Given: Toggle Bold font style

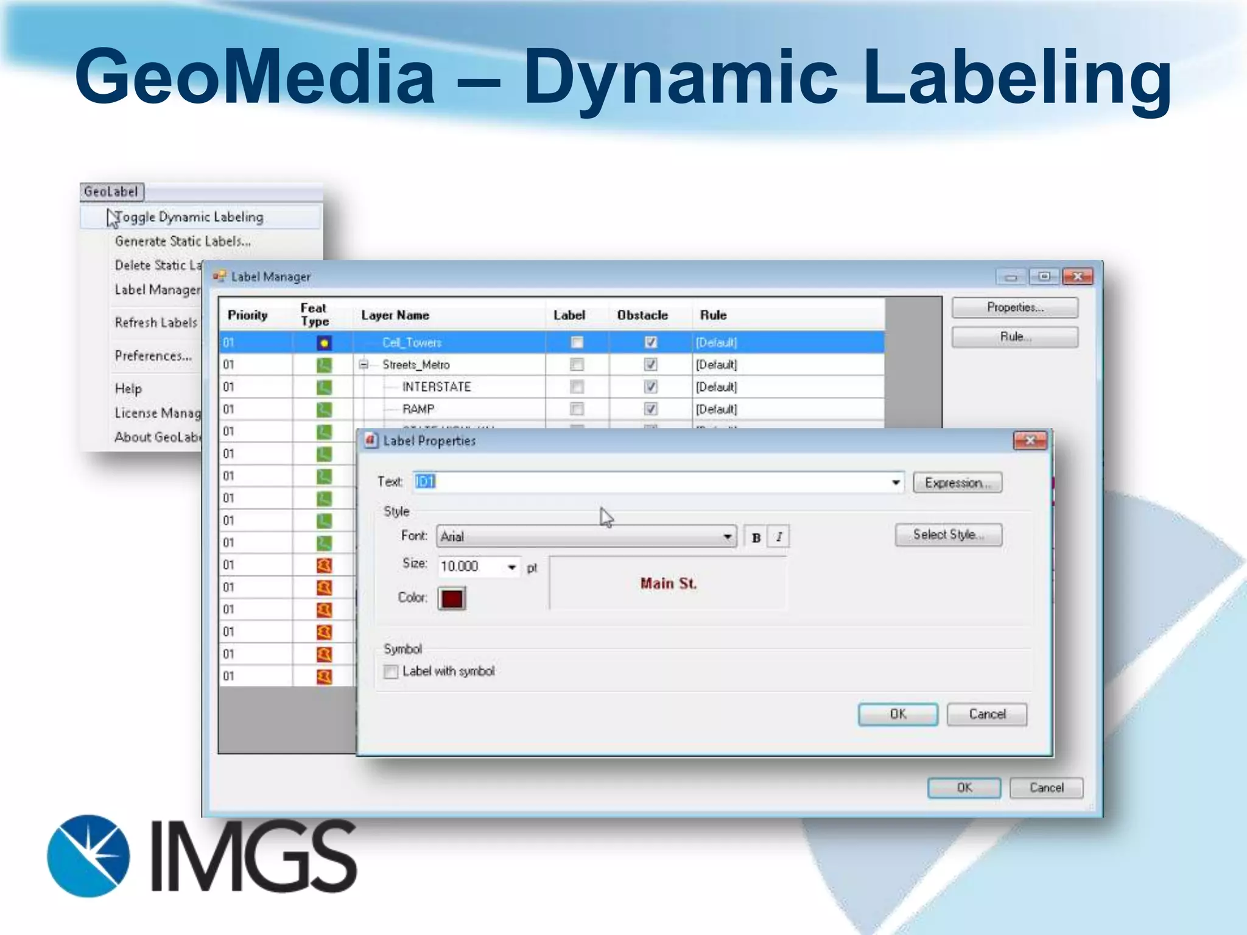Looking at the screenshot, I should coord(756,537).
